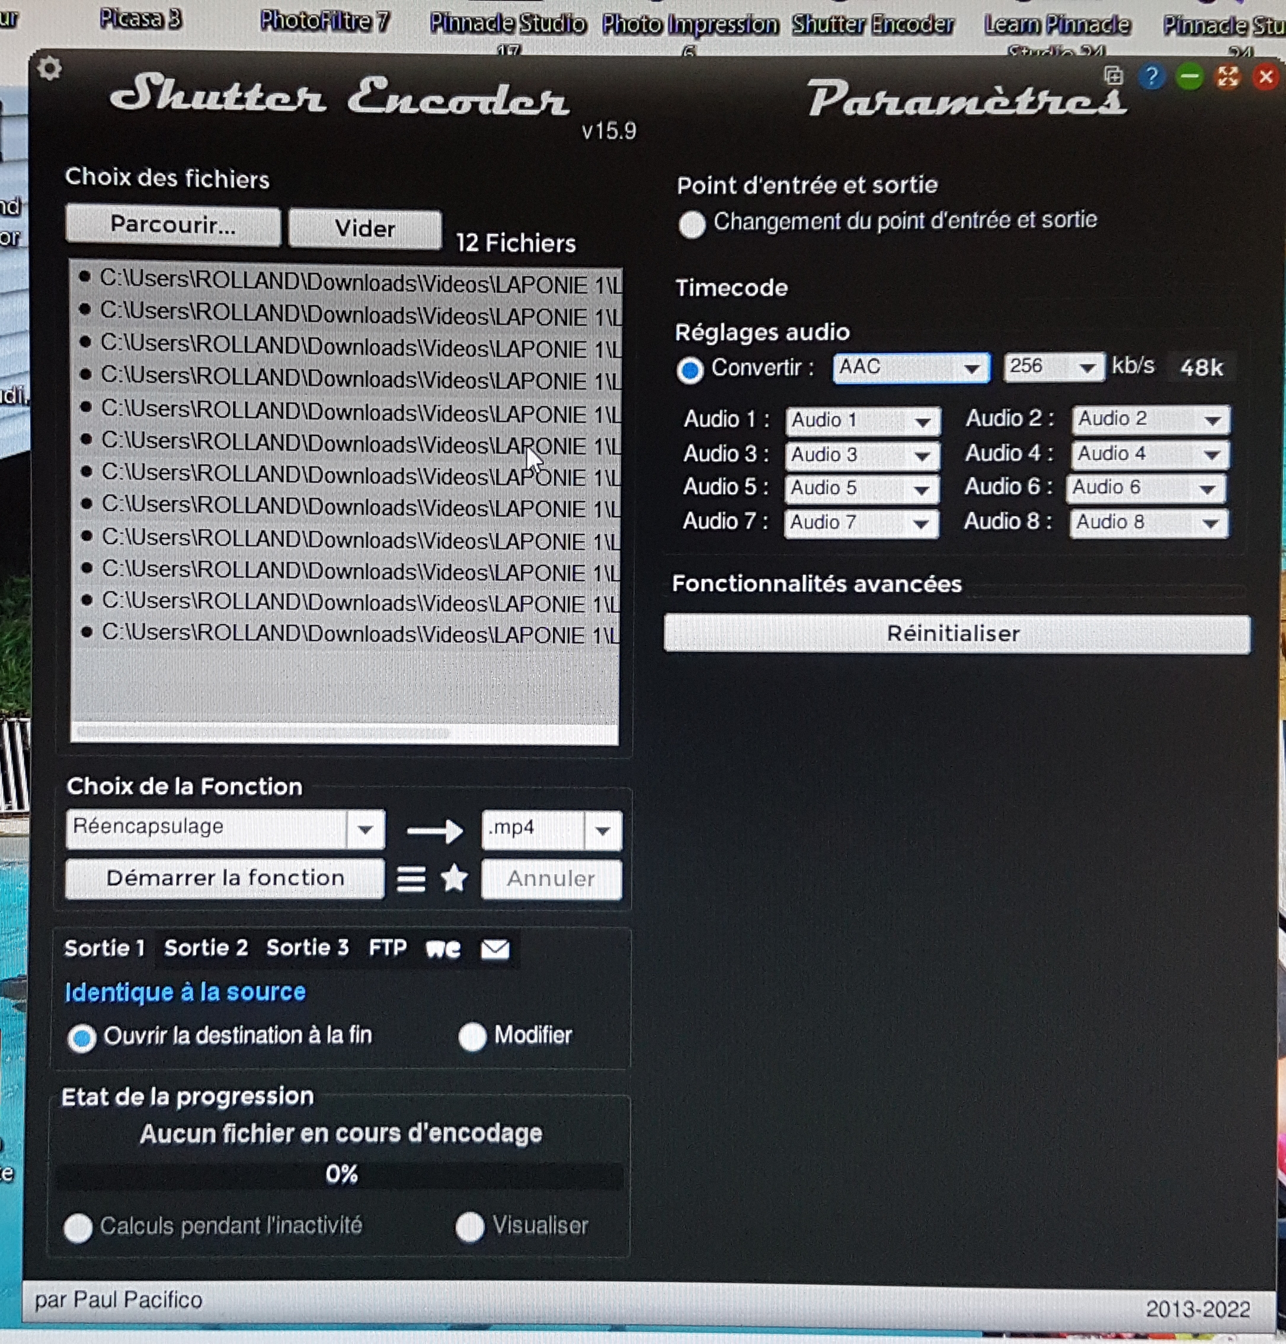The height and width of the screenshot is (1344, 1286).
Task: Open the PhotoFiltre 7 desktop shortcut
Action: (x=324, y=21)
